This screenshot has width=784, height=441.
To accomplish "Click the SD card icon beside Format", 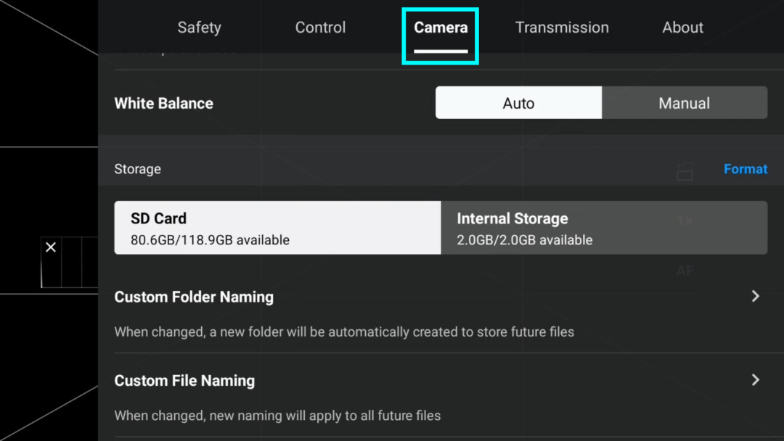I will (683, 171).
